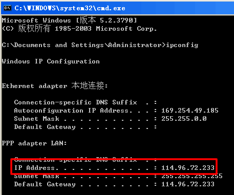Open the cmd.exe system menu icon
This screenshot has width=234, height=195.
pos(8,8)
